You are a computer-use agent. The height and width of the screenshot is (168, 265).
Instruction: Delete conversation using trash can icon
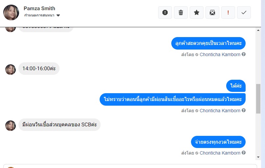click(181, 12)
